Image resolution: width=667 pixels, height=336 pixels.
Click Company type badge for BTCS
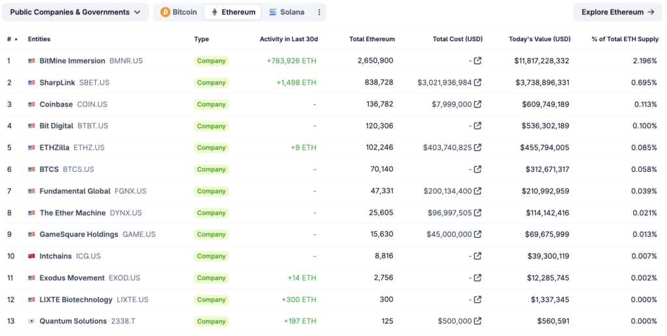pyautogui.click(x=211, y=169)
